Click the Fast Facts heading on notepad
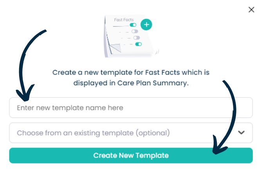 [124, 20]
